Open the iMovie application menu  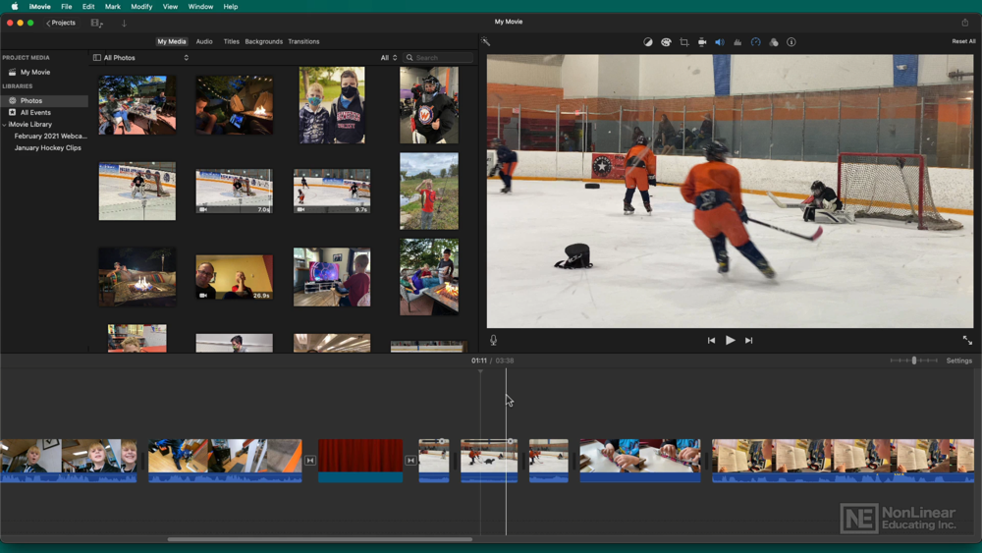pos(39,6)
